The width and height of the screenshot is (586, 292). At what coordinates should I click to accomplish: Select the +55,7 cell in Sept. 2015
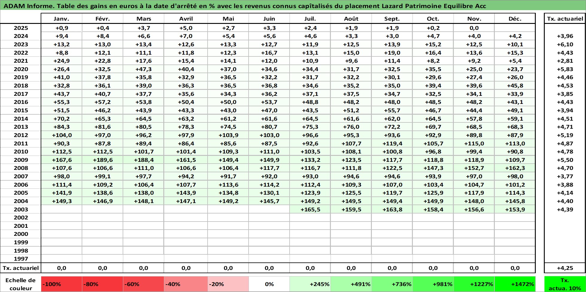(392, 110)
